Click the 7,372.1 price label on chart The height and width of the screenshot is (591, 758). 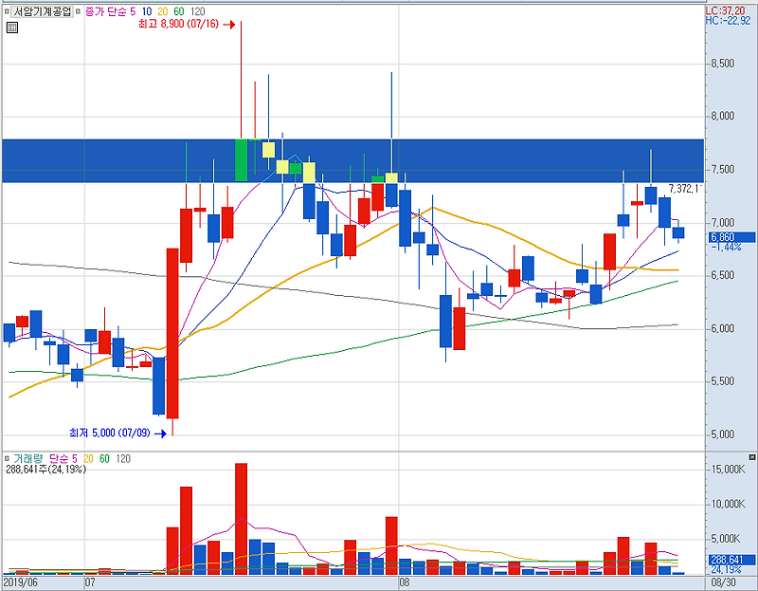[x=685, y=189]
